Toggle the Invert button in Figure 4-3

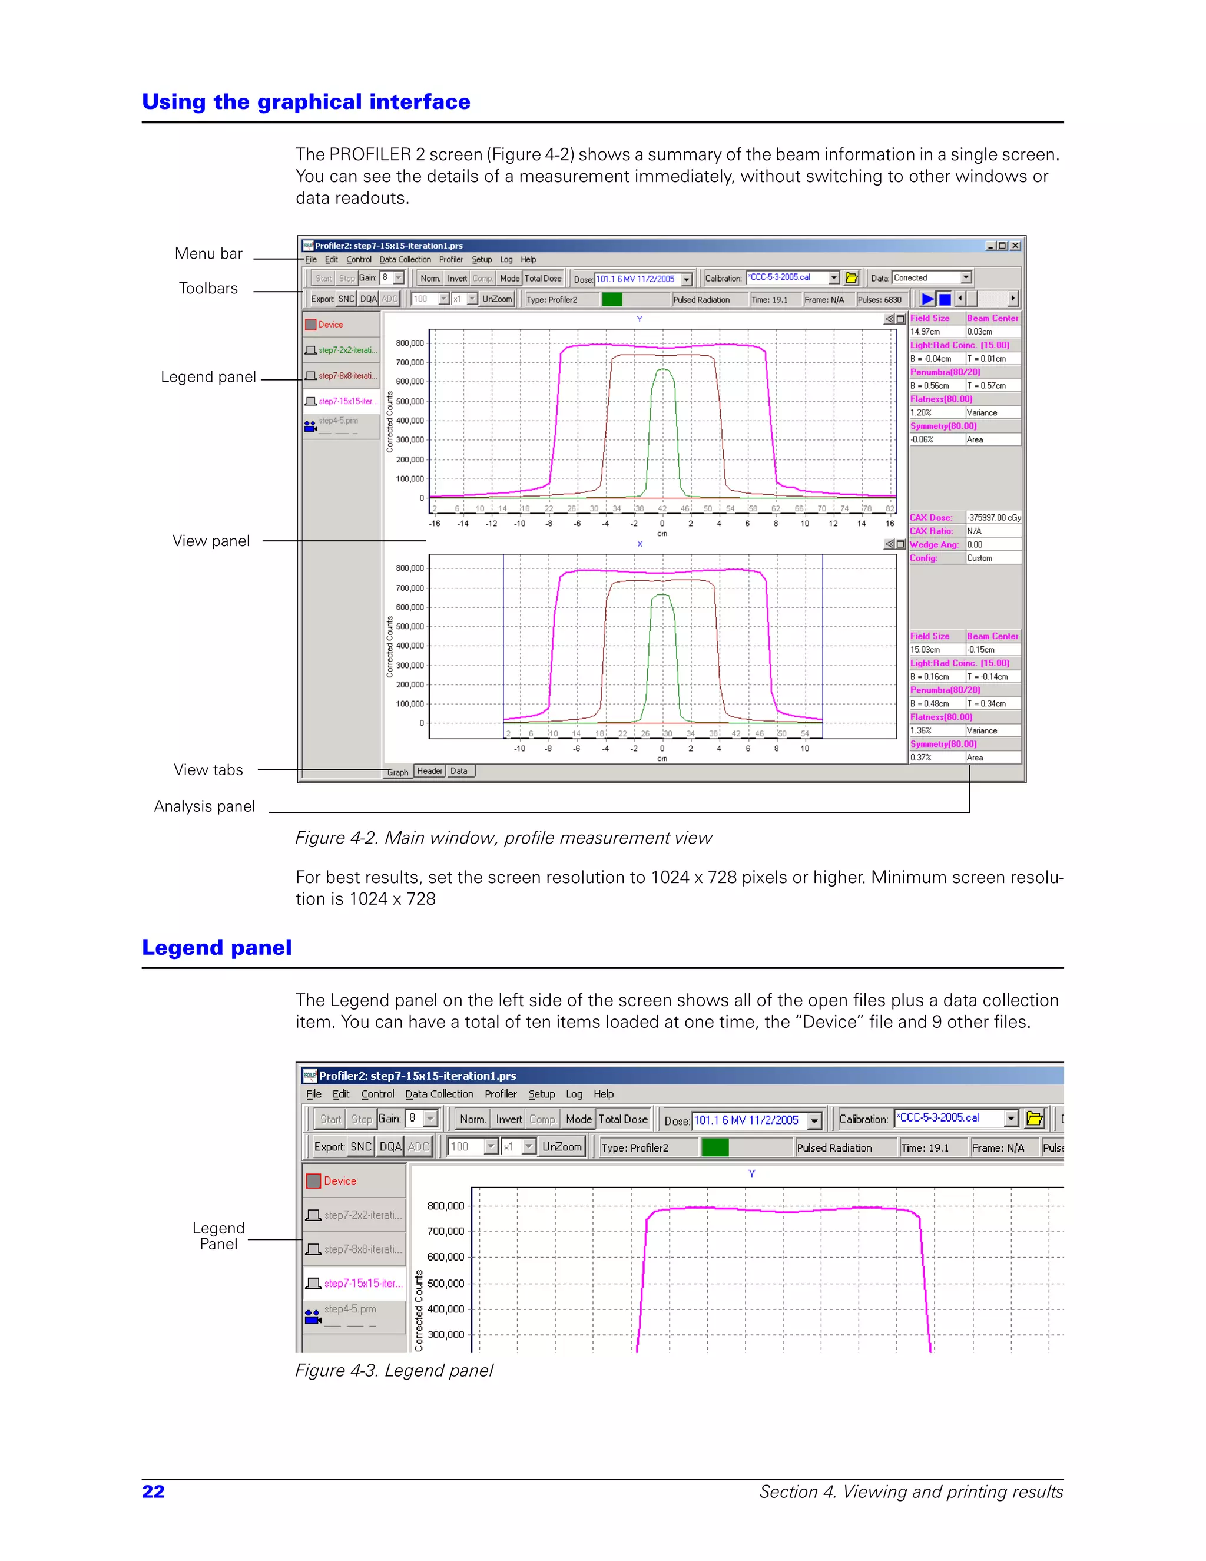click(509, 1119)
